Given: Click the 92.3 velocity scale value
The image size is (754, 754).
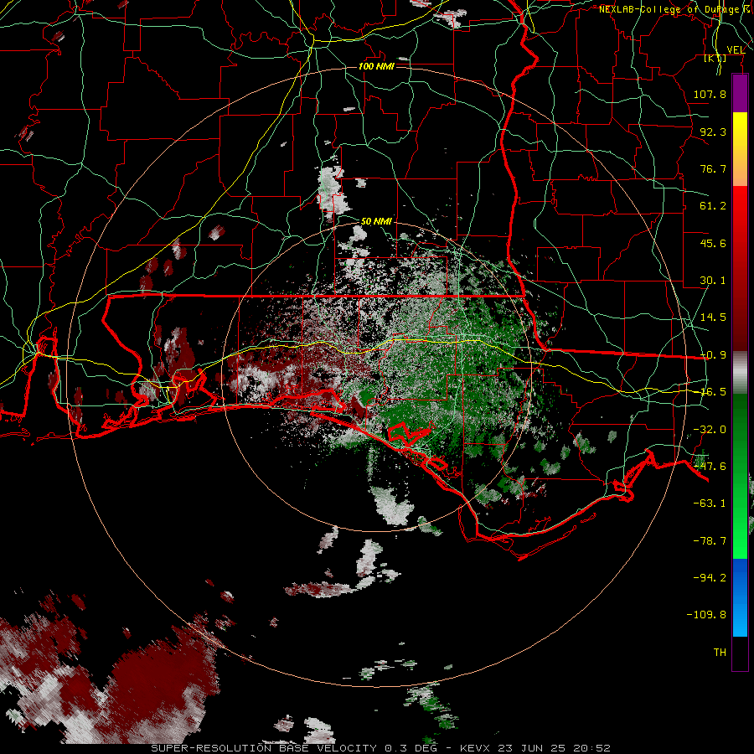Looking at the screenshot, I should click(x=713, y=132).
